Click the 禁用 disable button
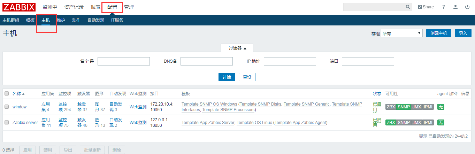Image resolution: width=475 pixels, height=154 pixels. [48, 150]
